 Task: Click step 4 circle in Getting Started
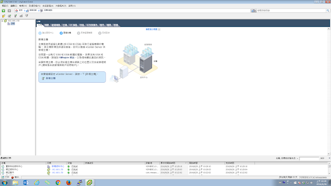point(100,33)
